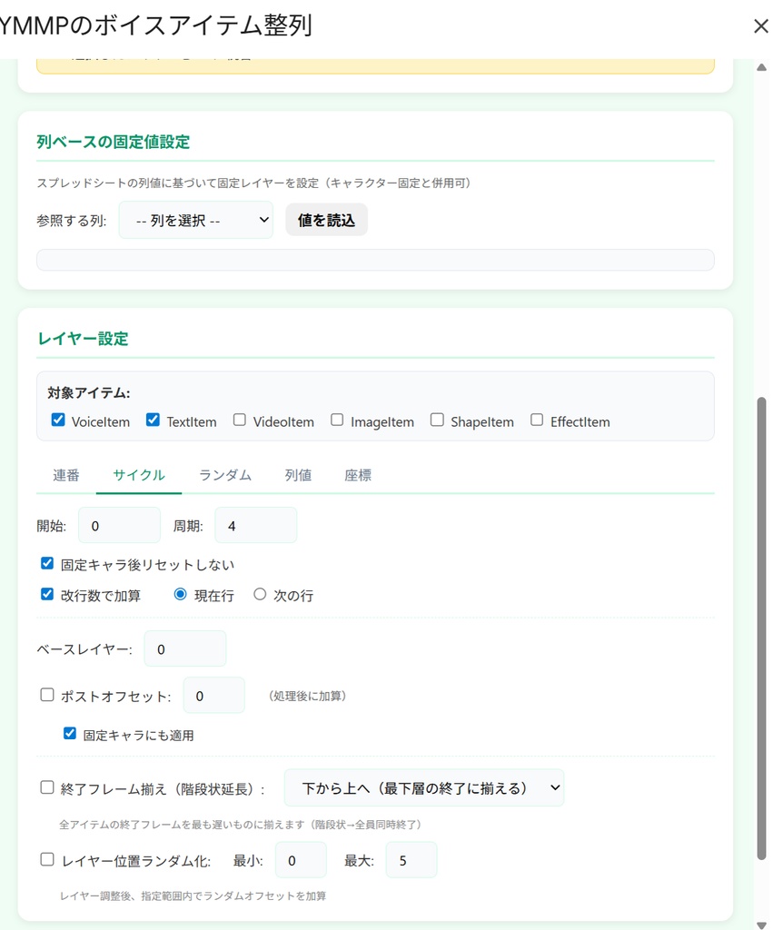Switch to the ランダム tab
This screenshot has width=773, height=930.
[224, 474]
